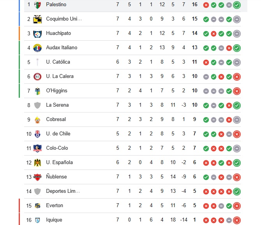The width and height of the screenshot is (261, 225).
Task: Click the U. Española crest icon
Action: click(x=37, y=163)
